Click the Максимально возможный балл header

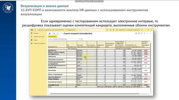[110, 44]
